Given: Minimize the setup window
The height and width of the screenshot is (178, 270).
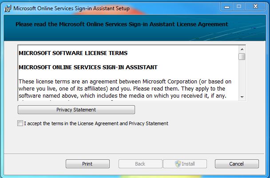Looking at the screenshot, I should (x=228, y=7).
